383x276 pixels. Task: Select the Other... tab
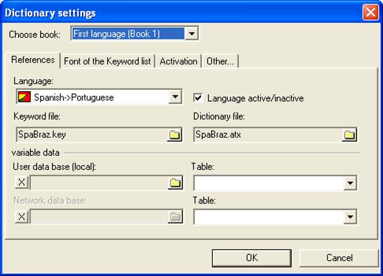click(220, 61)
